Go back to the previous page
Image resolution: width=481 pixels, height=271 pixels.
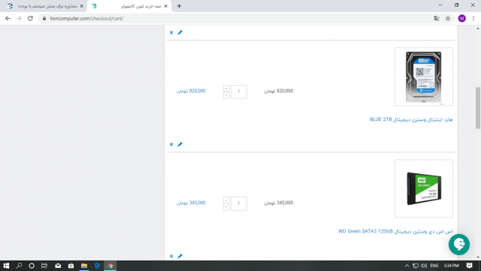pos(8,18)
